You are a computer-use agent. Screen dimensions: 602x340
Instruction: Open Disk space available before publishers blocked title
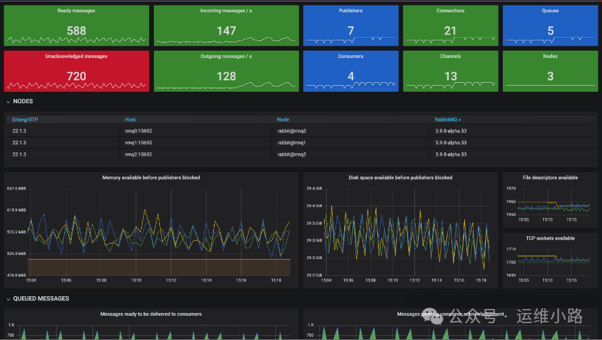[x=400, y=177]
